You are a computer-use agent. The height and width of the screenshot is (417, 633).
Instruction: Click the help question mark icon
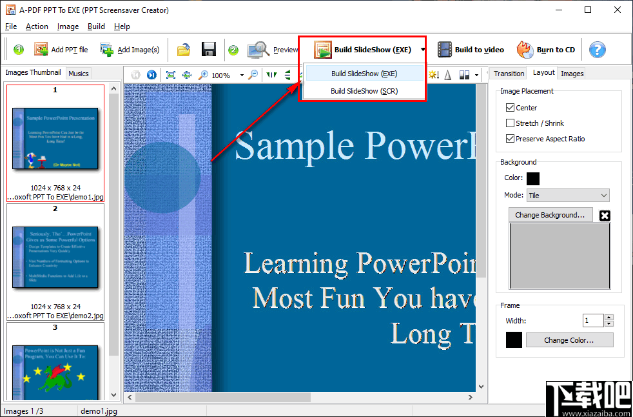597,49
